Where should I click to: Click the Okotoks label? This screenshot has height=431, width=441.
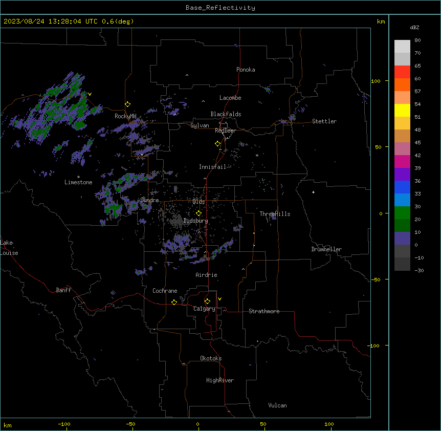(x=211, y=358)
